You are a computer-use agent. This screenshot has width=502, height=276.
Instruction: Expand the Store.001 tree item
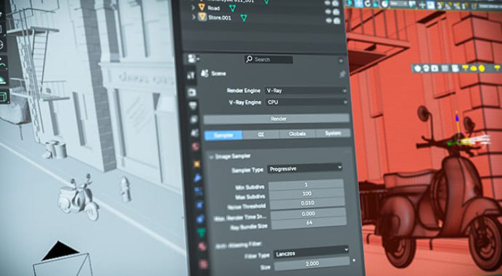pos(193,17)
